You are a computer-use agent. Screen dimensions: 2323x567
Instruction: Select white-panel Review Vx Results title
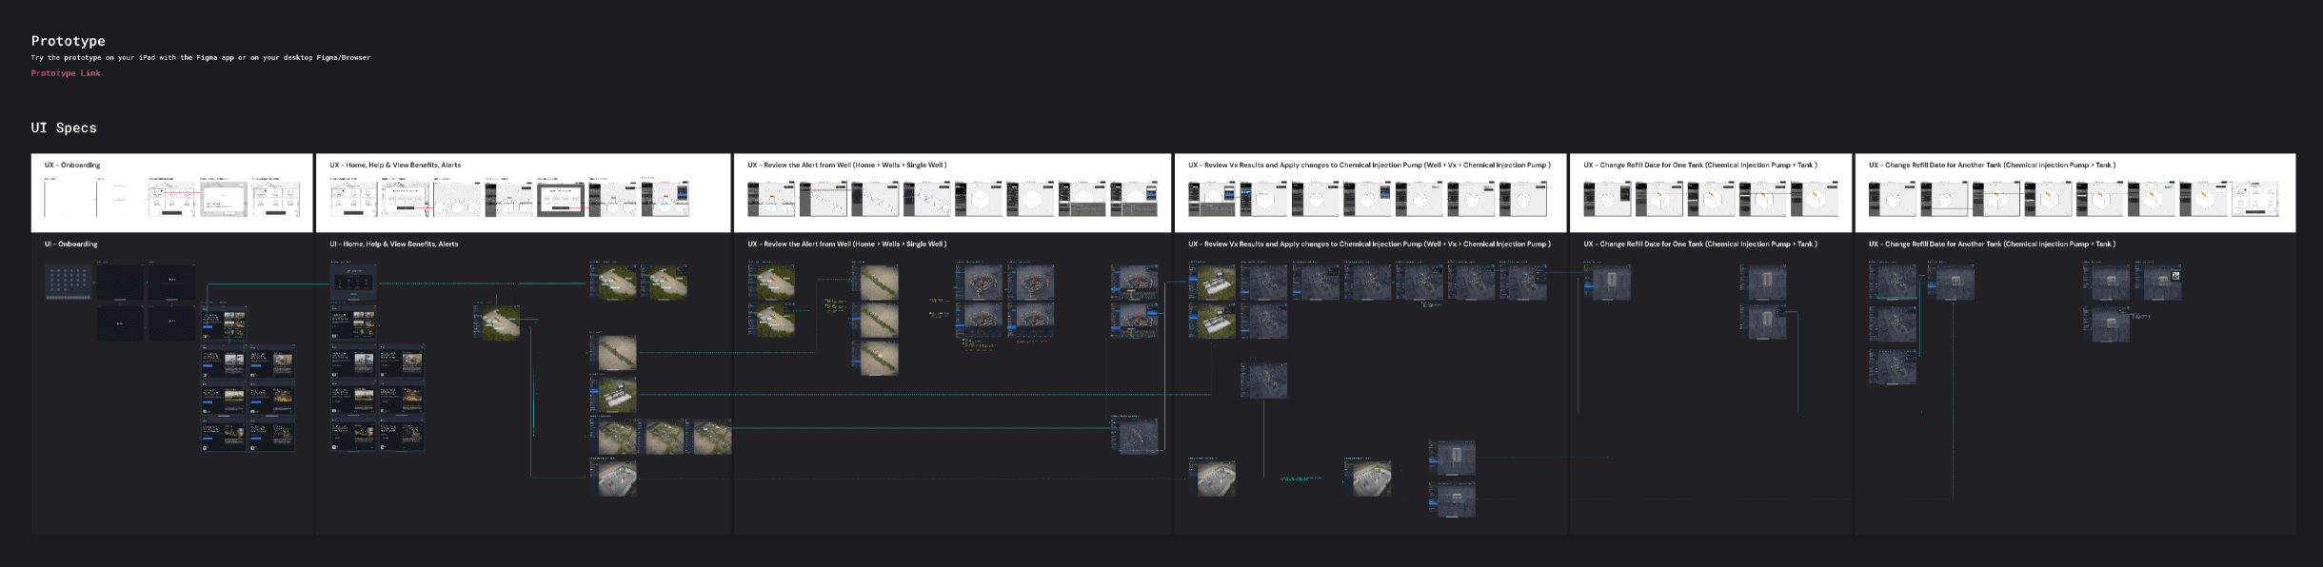point(1368,165)
